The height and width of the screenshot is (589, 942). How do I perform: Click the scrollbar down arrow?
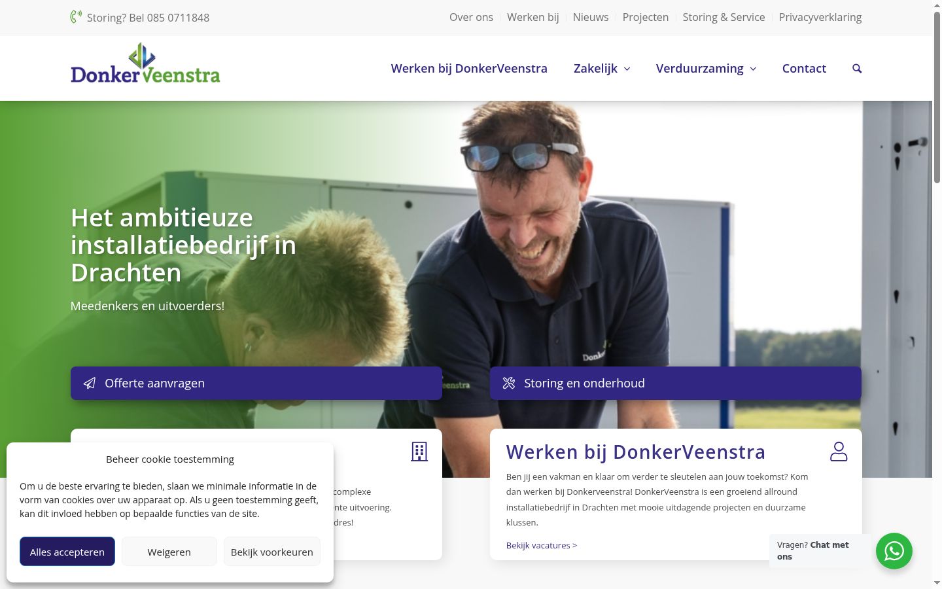coord(937,582)
